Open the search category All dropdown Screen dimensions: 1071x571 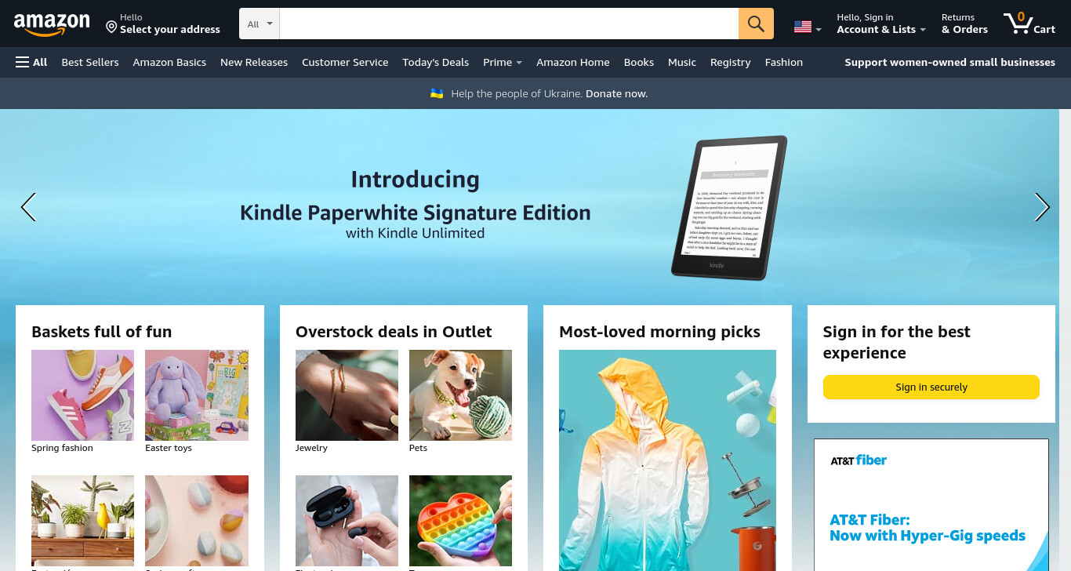(x=260, y=24)
